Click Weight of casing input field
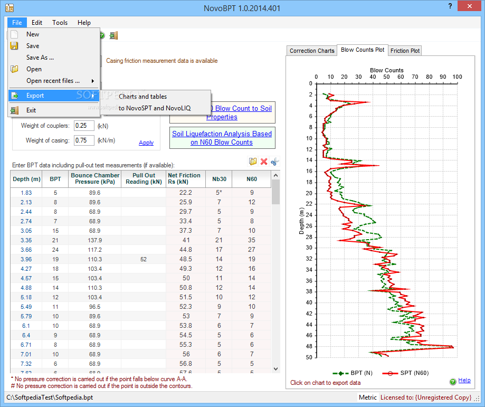The height and width of the screenshot is (407, 485). coord(84,140)
